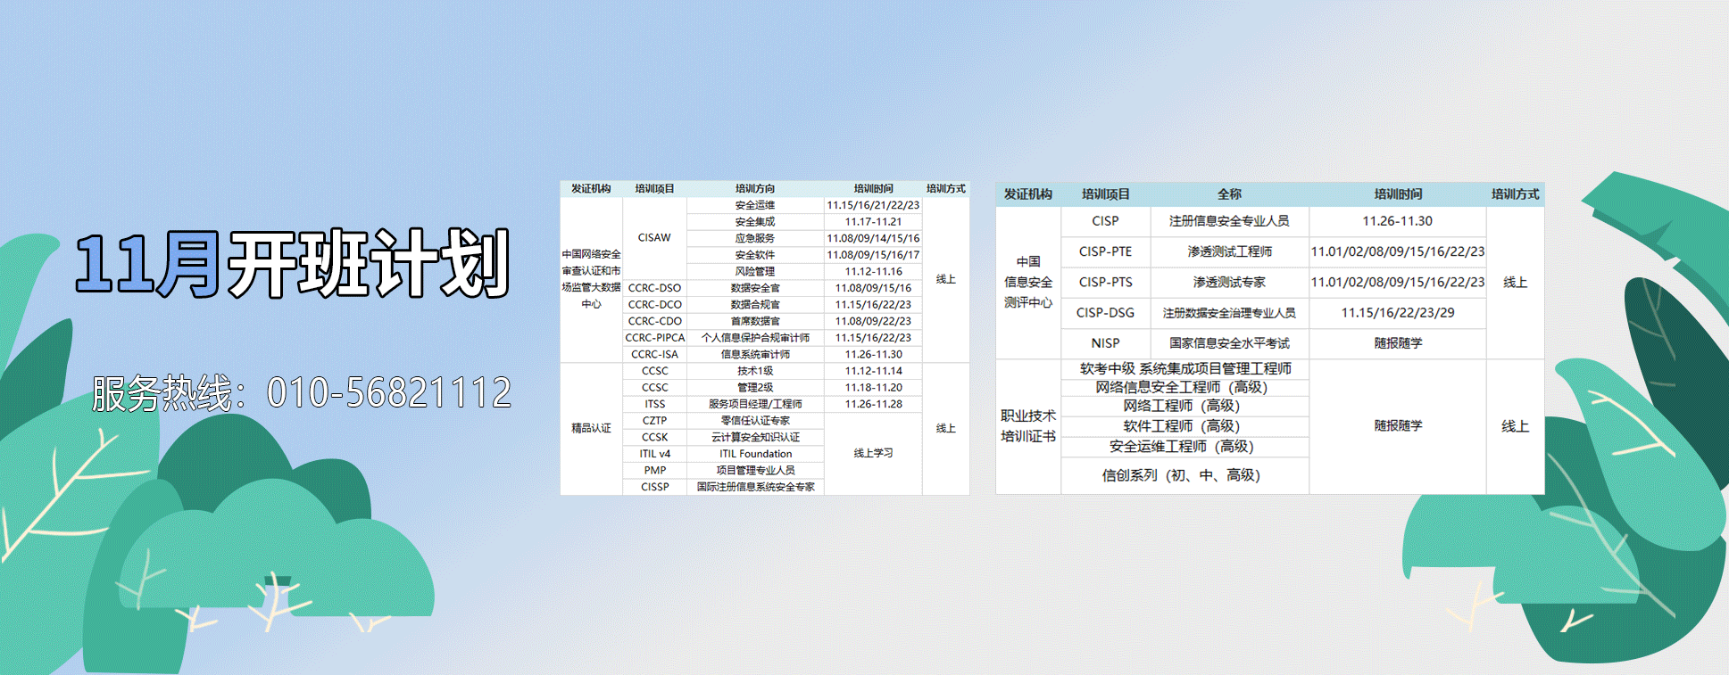Select the "渗透测试工程师" cell
This screenshot has height=675, width=1729.
[x=1229, y=252]
